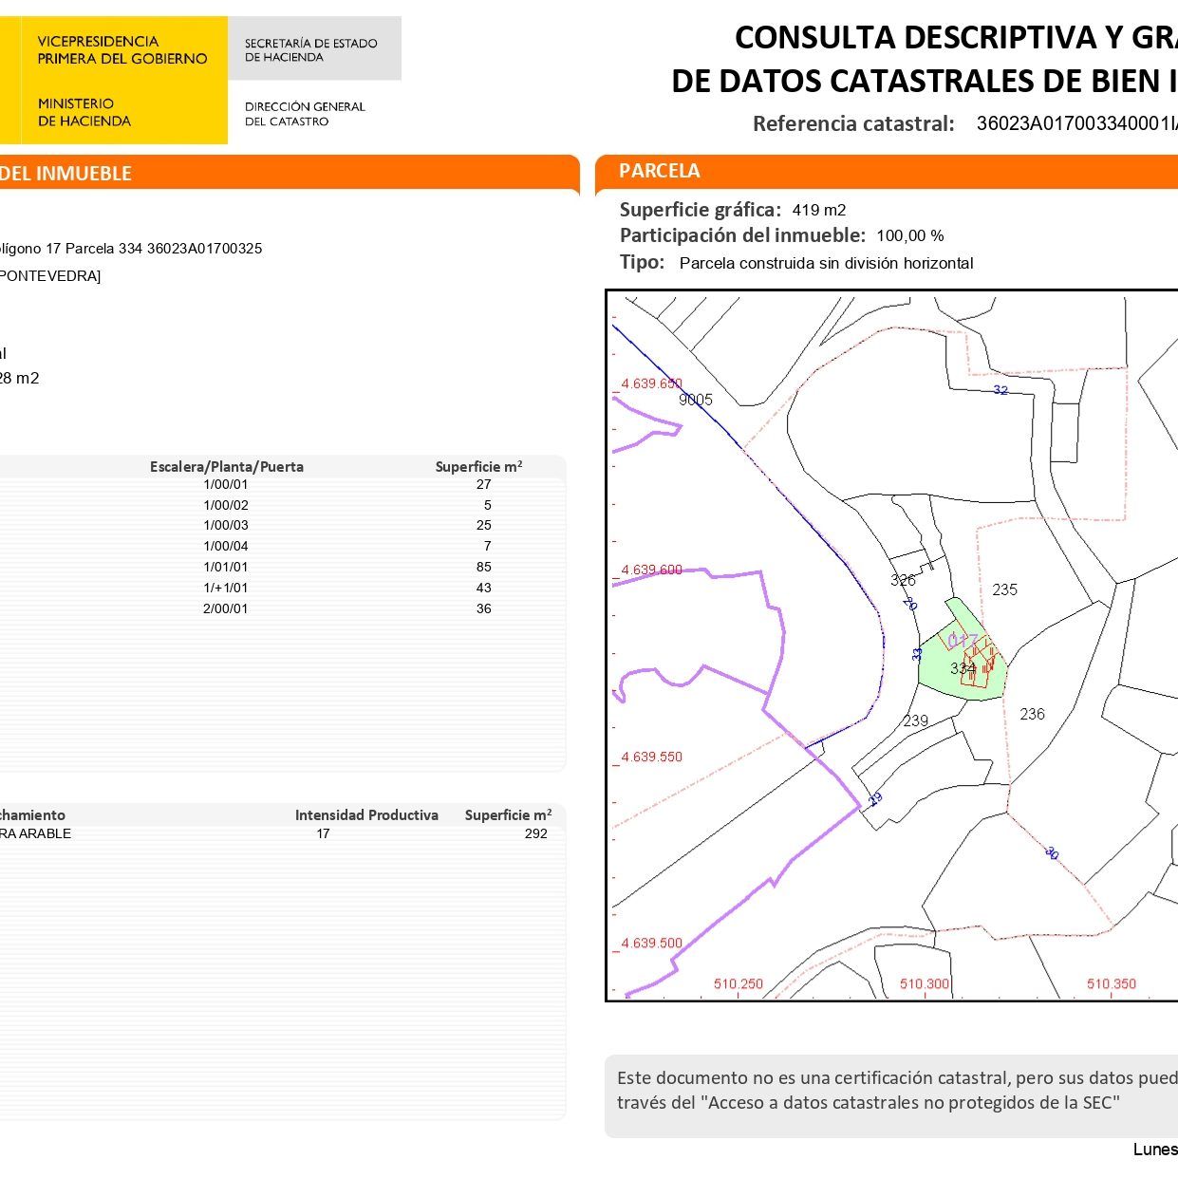Image resolution: width=1178 pixels, height=1178 pixels.
Task: Click the 'PONTEVEDRA]' province text
Action: click(49, 276)
